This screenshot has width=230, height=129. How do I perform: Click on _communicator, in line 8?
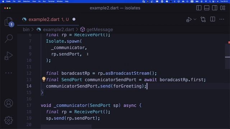point(69,48)
